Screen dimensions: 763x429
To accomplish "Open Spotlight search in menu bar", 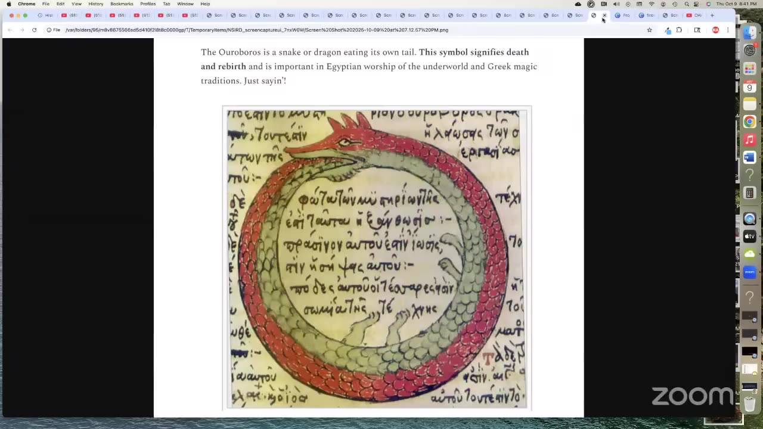I will 686,4.
